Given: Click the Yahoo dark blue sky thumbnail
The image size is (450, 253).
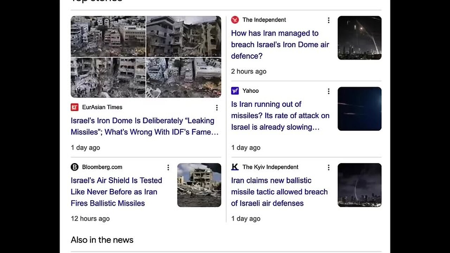Looking at the screenshot, I should tap(359, 109).
